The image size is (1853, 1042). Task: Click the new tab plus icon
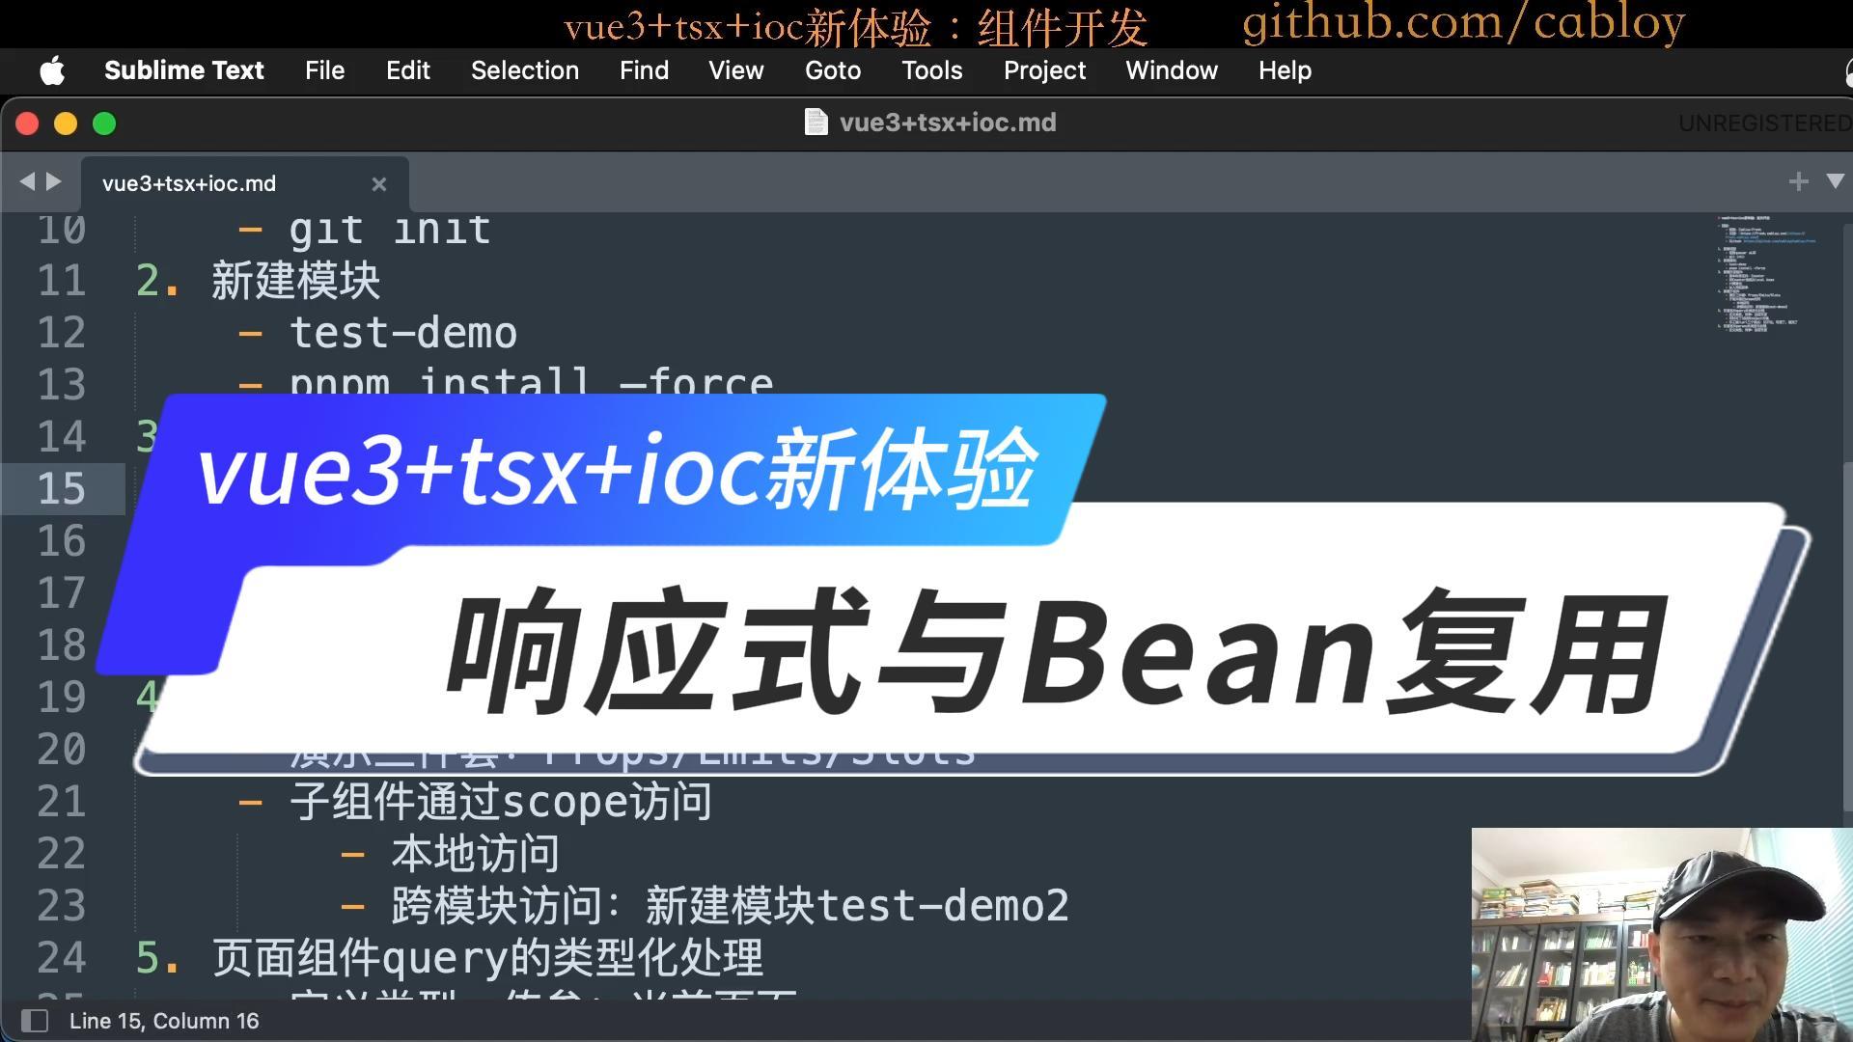coord(1800,180)
